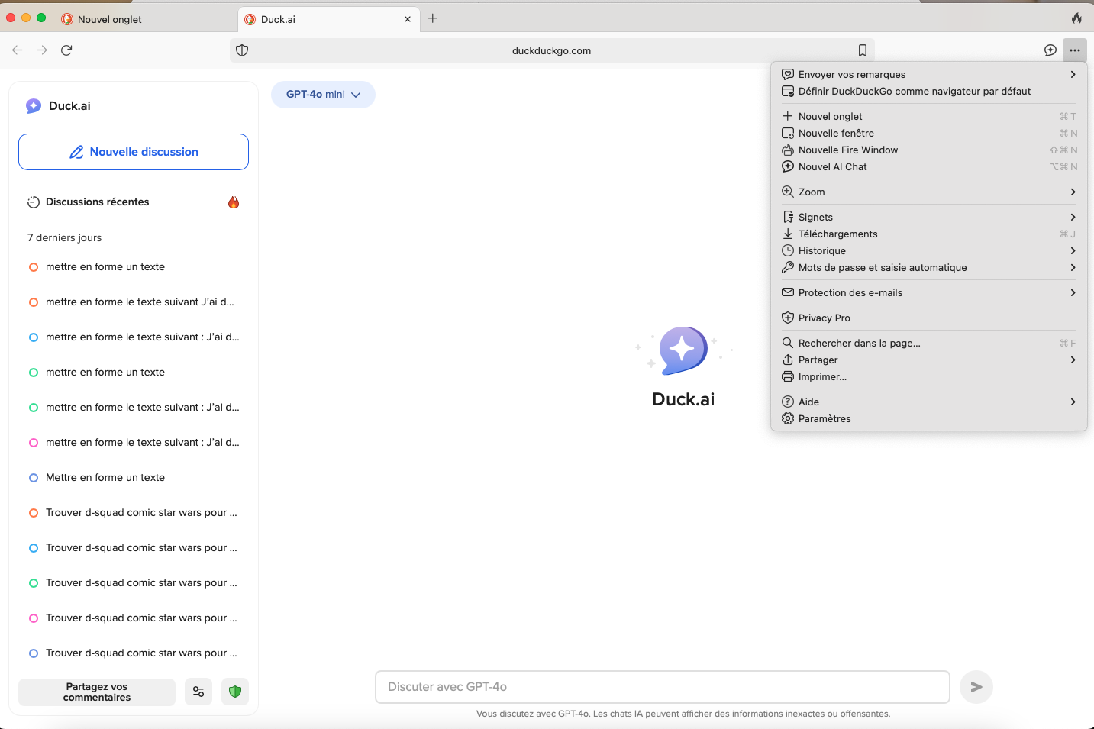Click the Fire button in the tab bar
Screen dimensions: 1094x729
tap(1076, 18)
